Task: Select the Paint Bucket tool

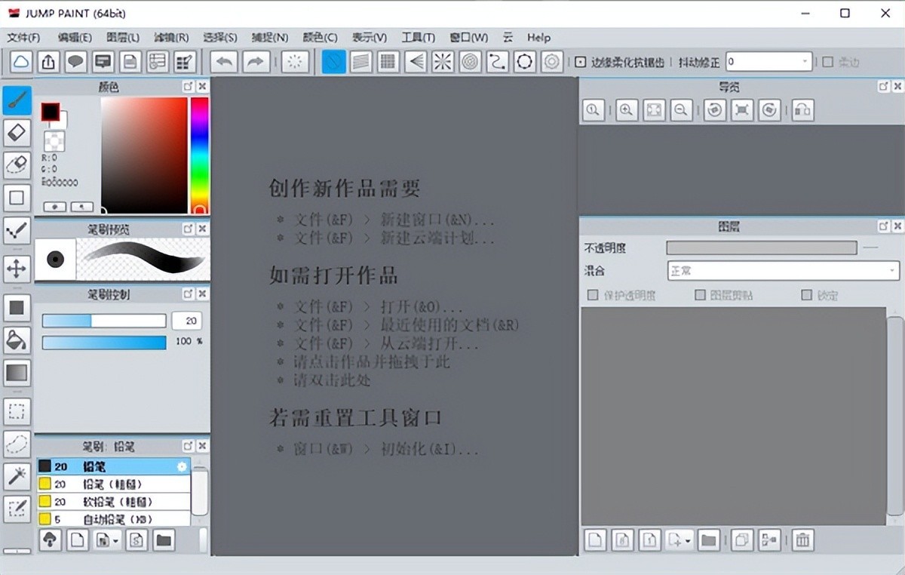Action: pyautogui.click(x=17, y=341)
